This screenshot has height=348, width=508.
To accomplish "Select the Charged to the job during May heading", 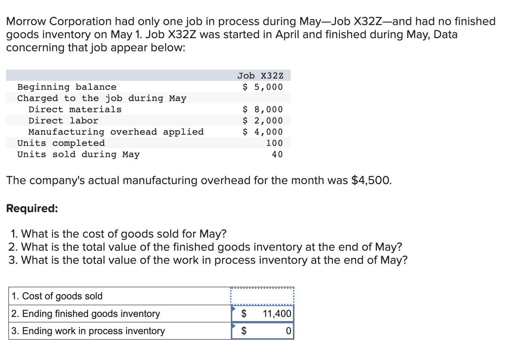I will pyautogui.click(x=102, y=98).
